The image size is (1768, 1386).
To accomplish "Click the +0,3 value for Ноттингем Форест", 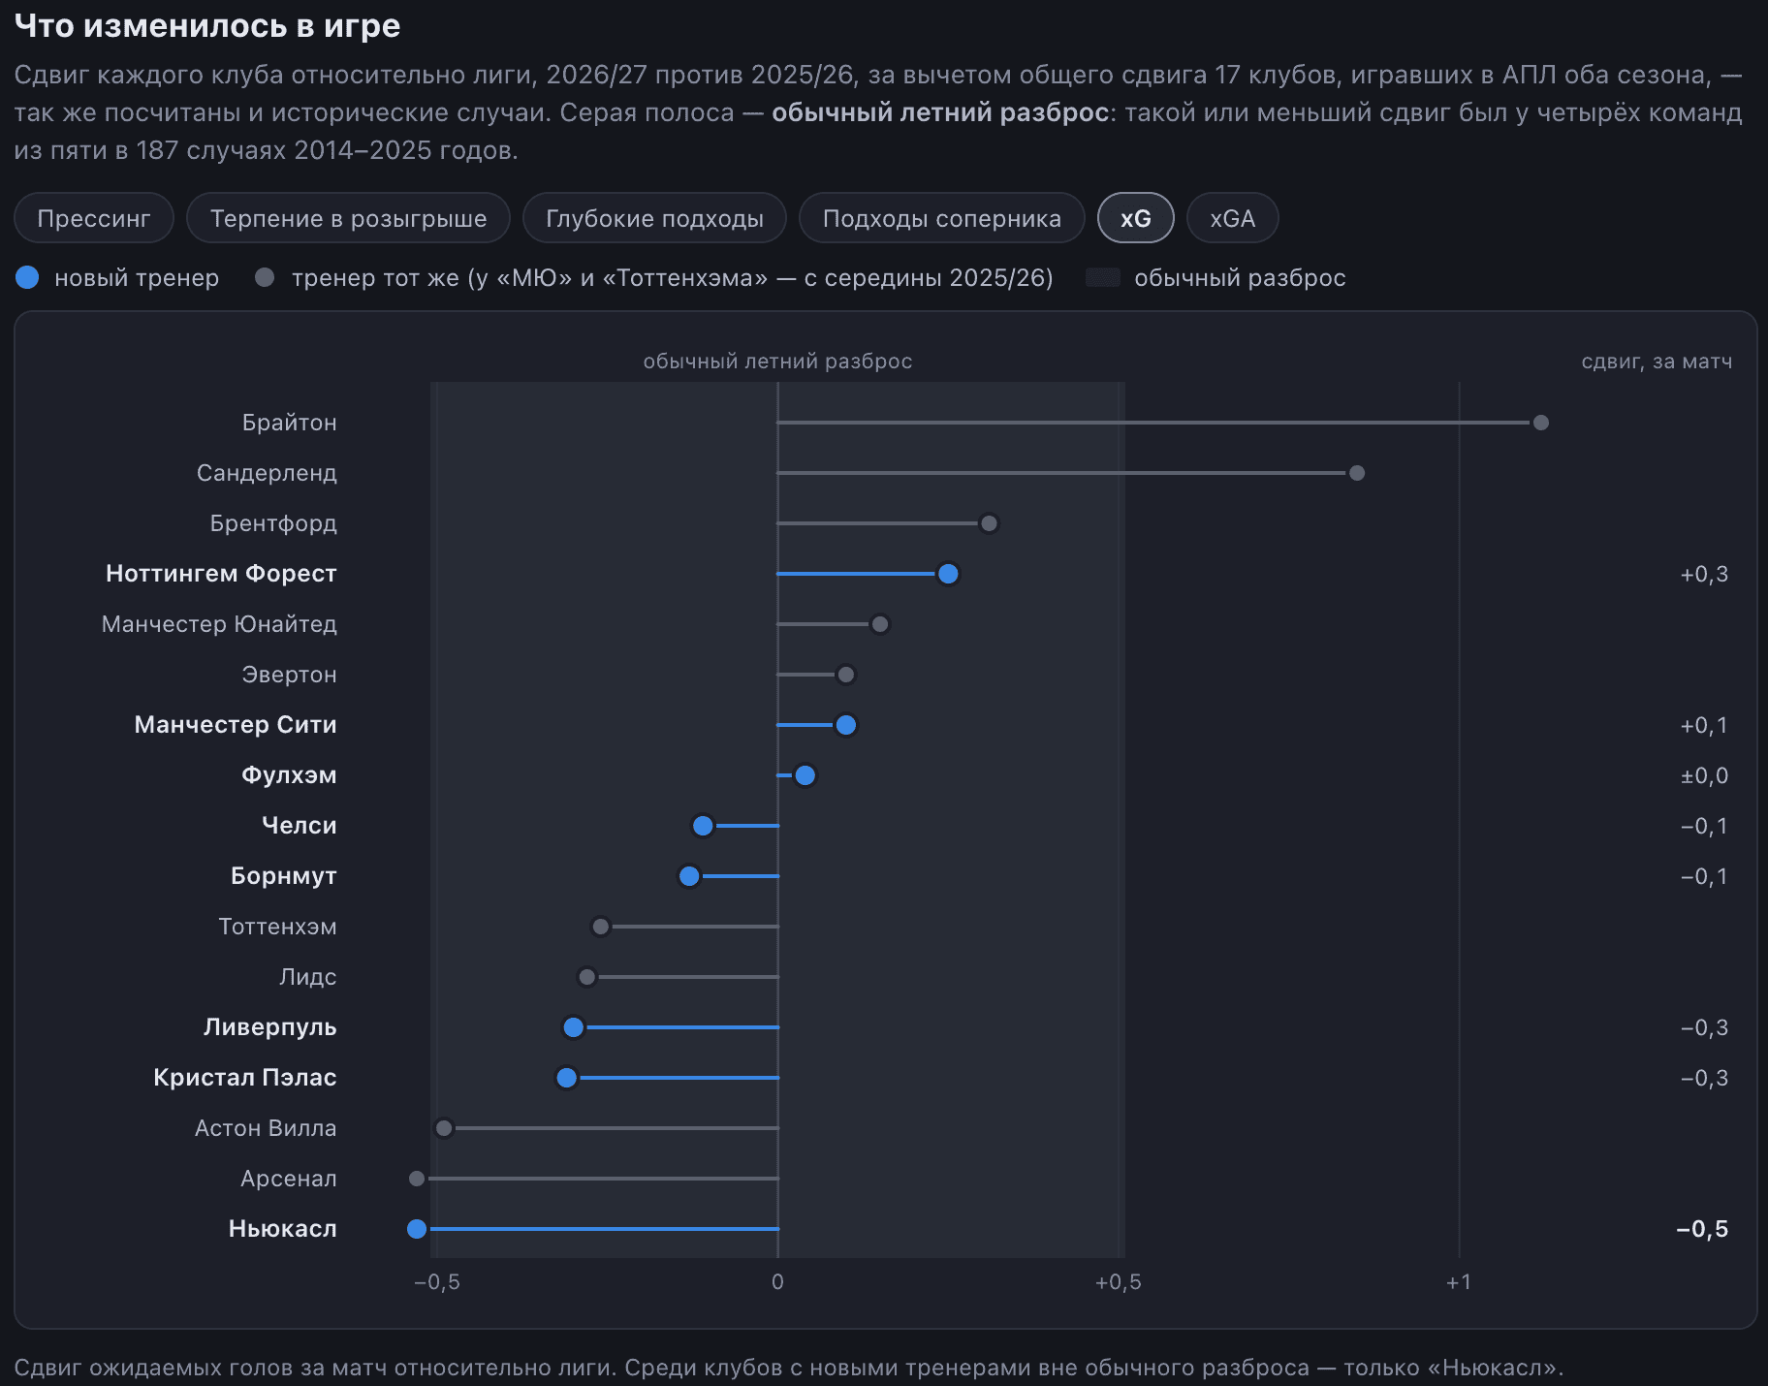I will click(x=1704, y=574).
